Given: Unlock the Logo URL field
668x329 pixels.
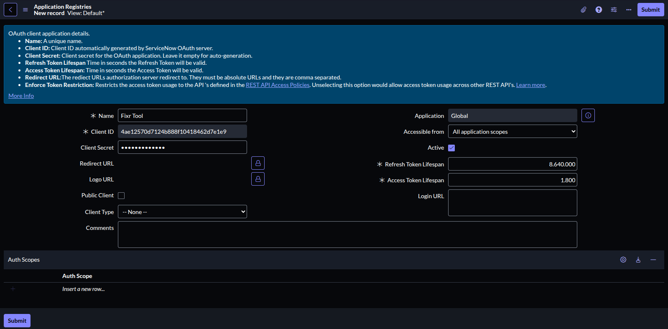Looking at the screenshot, I should 258,179.
